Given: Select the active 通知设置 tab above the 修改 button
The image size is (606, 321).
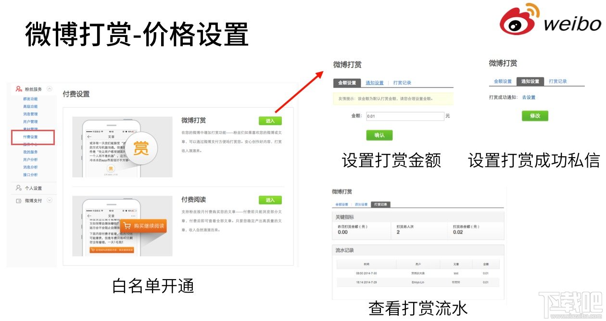Looking at the screenshot, I should pos(530,82).
